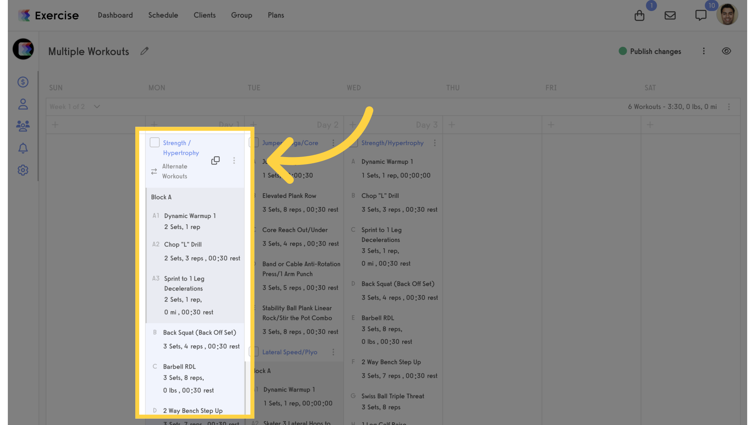Select Monday's Dynamic Warmup 1 exercise
Screen dimensions: 755x425
pyautogui.click(x=190, y=216)
